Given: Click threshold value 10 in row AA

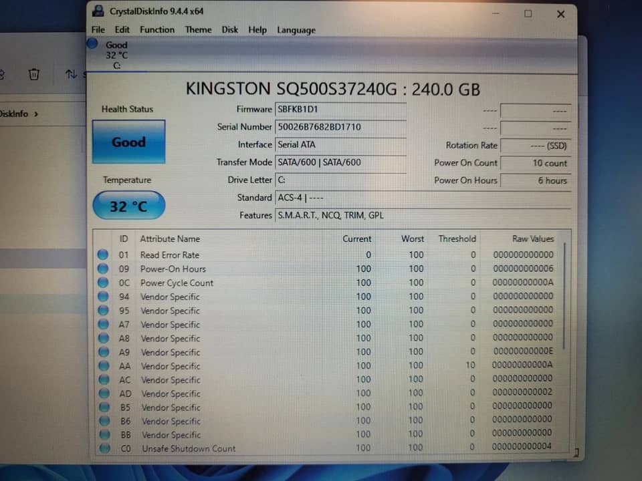Looking at the screenshot, I should click(x=470, y=365).
